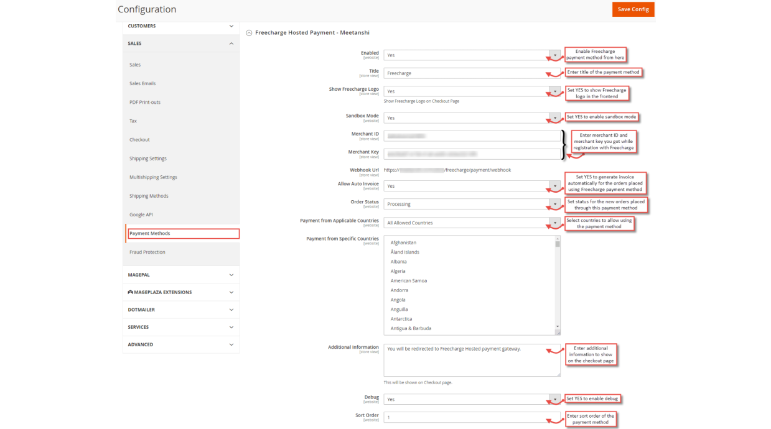Click the Webhook Url value text
Screen dimensions: 771x429
coord(447,170)
